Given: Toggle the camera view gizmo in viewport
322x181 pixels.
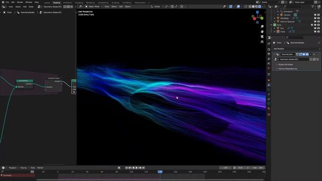Looking at the screenshot, I should click(x=262, y=37).
